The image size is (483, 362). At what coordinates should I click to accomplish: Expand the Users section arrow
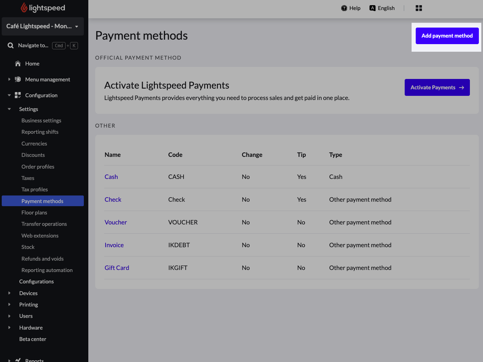(x=9, y=316)
